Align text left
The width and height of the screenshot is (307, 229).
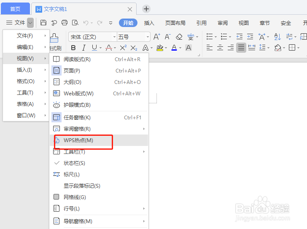coord(210,48)
